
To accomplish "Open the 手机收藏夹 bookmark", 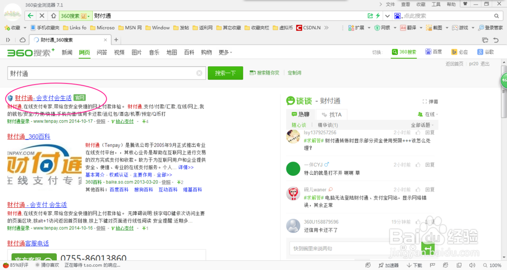I will click(45, 28).
